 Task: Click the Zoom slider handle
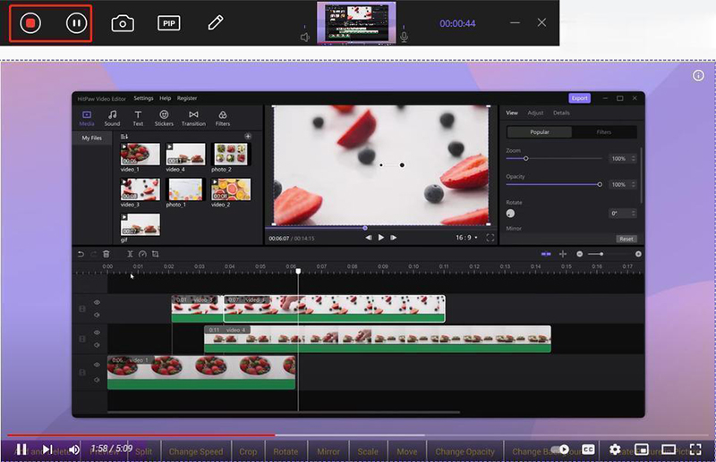click(x=525, y=159)
